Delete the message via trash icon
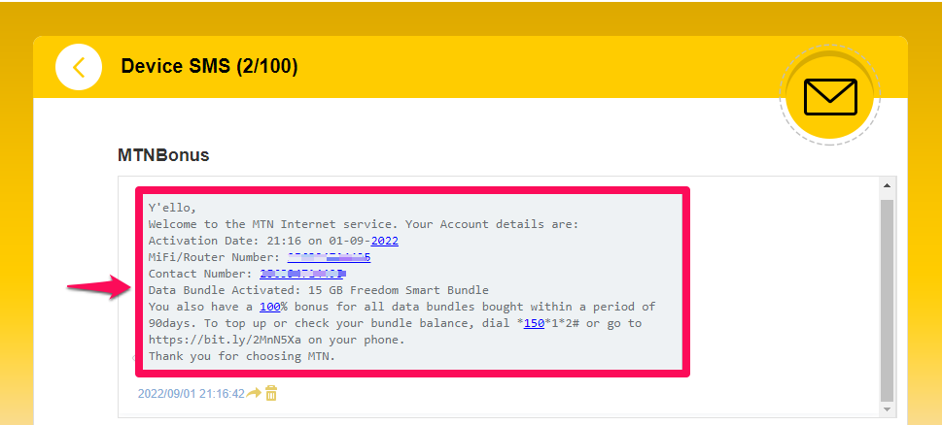 coord(271,393)
